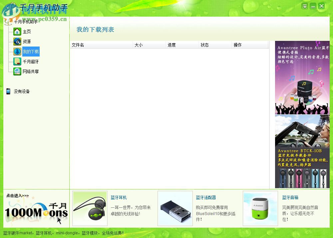
Task: Click the browser icon beside 网络共享
Action: click(17, 71)
